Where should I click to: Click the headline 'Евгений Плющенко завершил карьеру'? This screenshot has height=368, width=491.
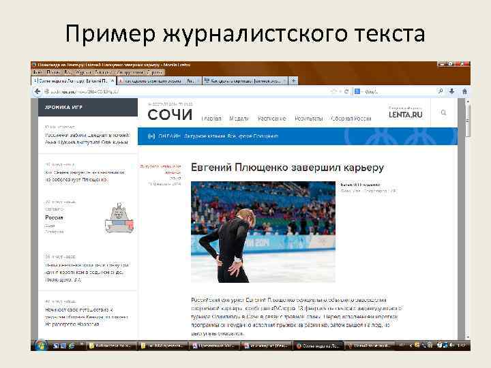(288, 168)
